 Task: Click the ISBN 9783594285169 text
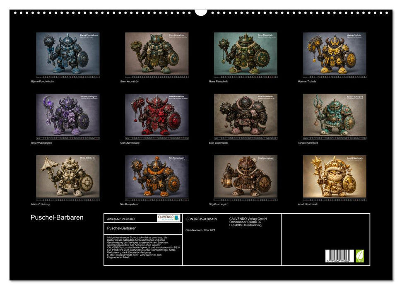point(201,219)
